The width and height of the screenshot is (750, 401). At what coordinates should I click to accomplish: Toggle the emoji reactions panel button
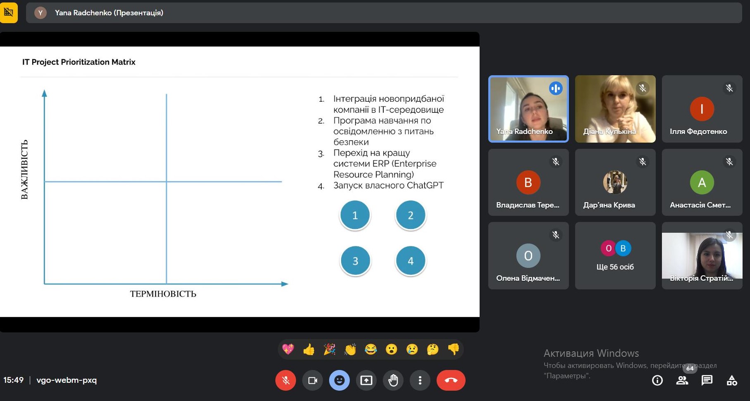(339, 380)
